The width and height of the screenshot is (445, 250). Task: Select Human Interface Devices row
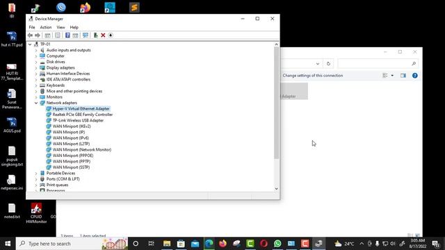click(x=68, y=74)
